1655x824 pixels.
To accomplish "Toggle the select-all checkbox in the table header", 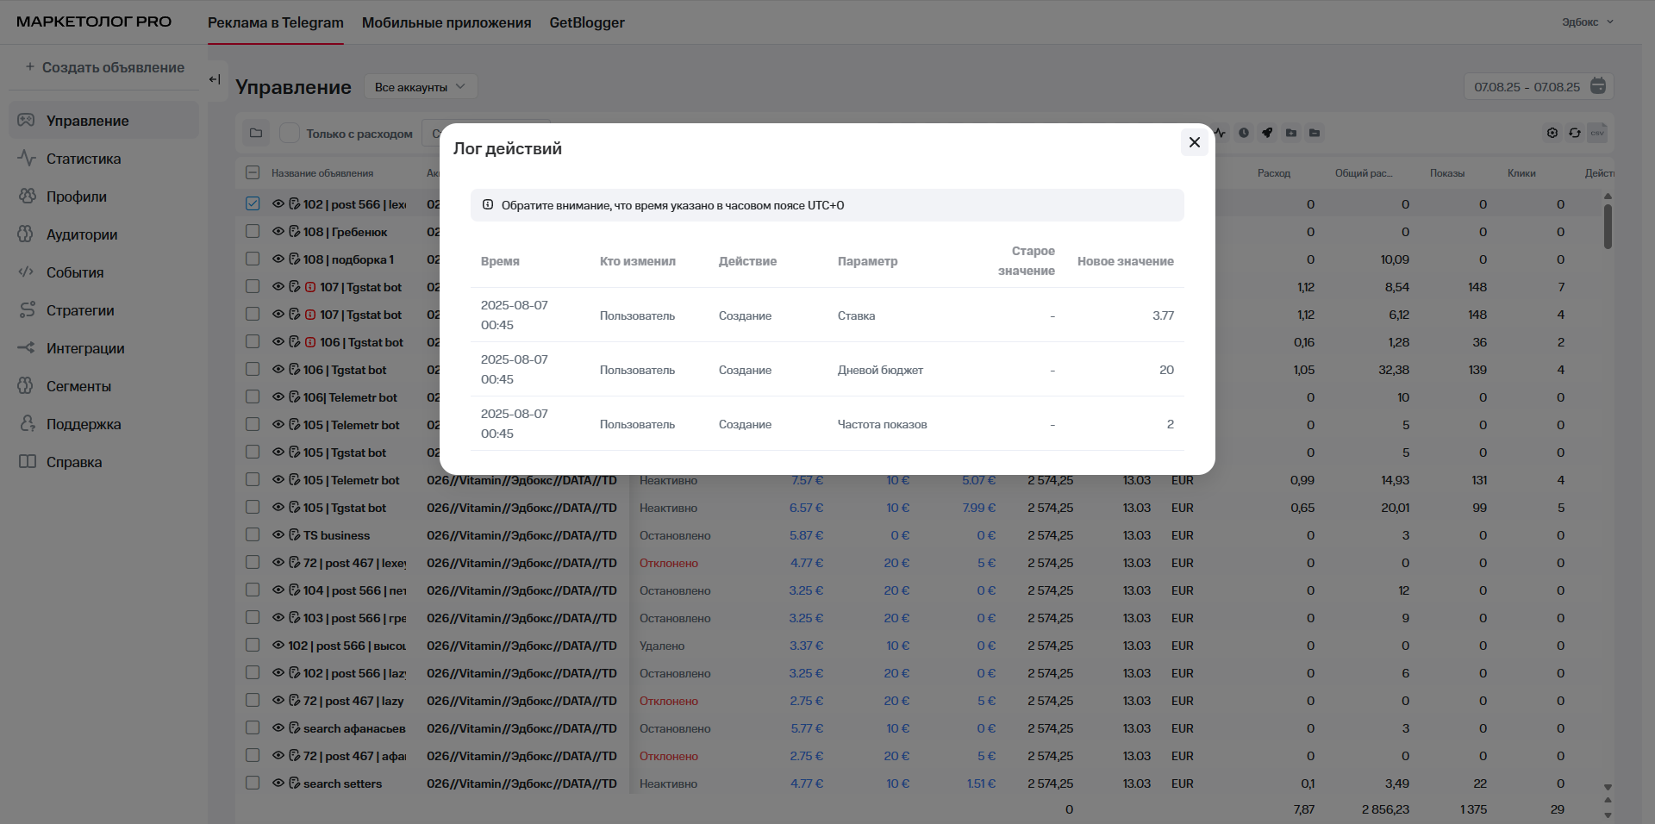I will click(x=253, y=172).
